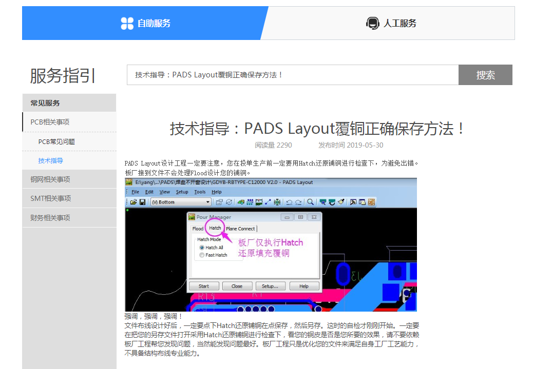The width and height of the screenshot is (533, 369).
Task: Click the four-dot icon on 自助服务 tab
Action: 127,23
